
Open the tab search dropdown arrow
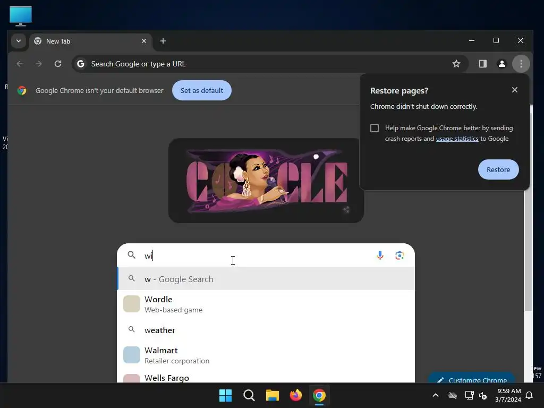pyautogui.click(x=19, y=41)
